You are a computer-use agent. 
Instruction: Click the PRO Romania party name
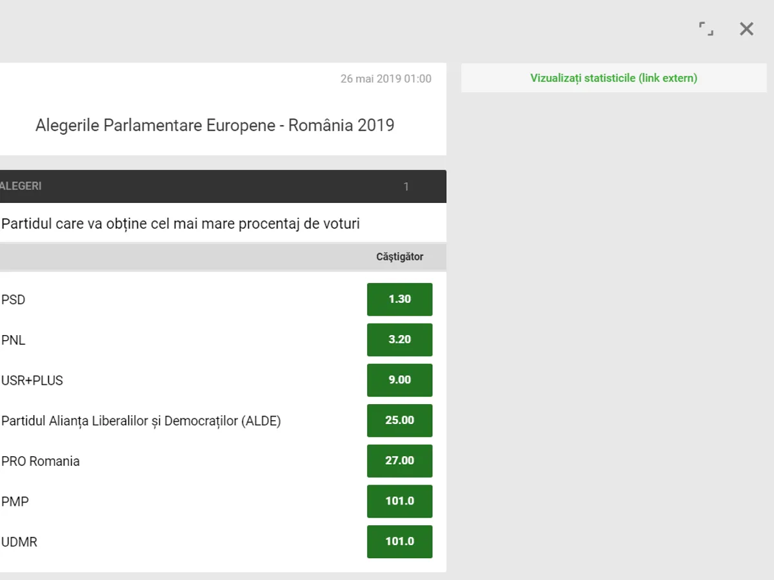(41, 461)
